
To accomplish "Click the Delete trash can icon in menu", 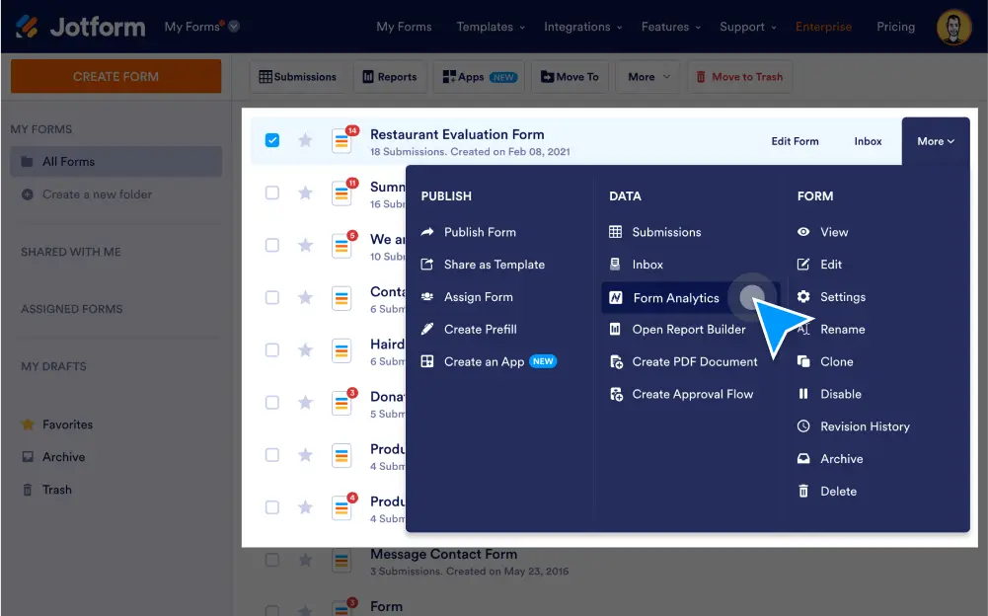I will point(803,491).
